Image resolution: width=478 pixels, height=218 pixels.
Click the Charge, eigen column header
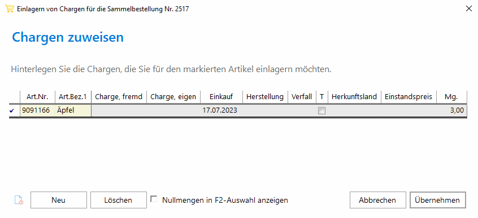pos(173,97)
